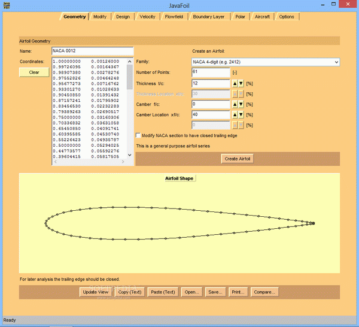Click the Number of Points field

[x=211, y=72]
